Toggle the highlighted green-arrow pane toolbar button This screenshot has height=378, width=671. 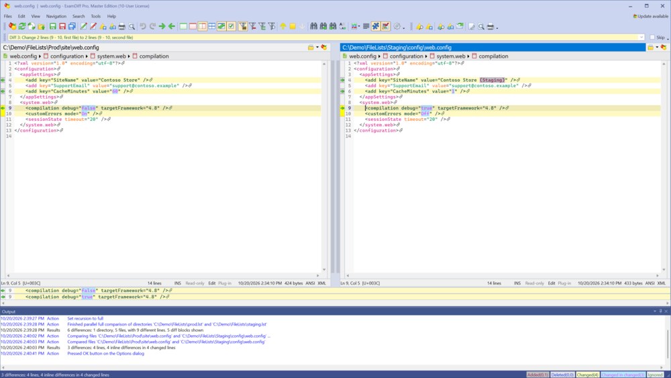pyautogui.click(x=221, y=27)
